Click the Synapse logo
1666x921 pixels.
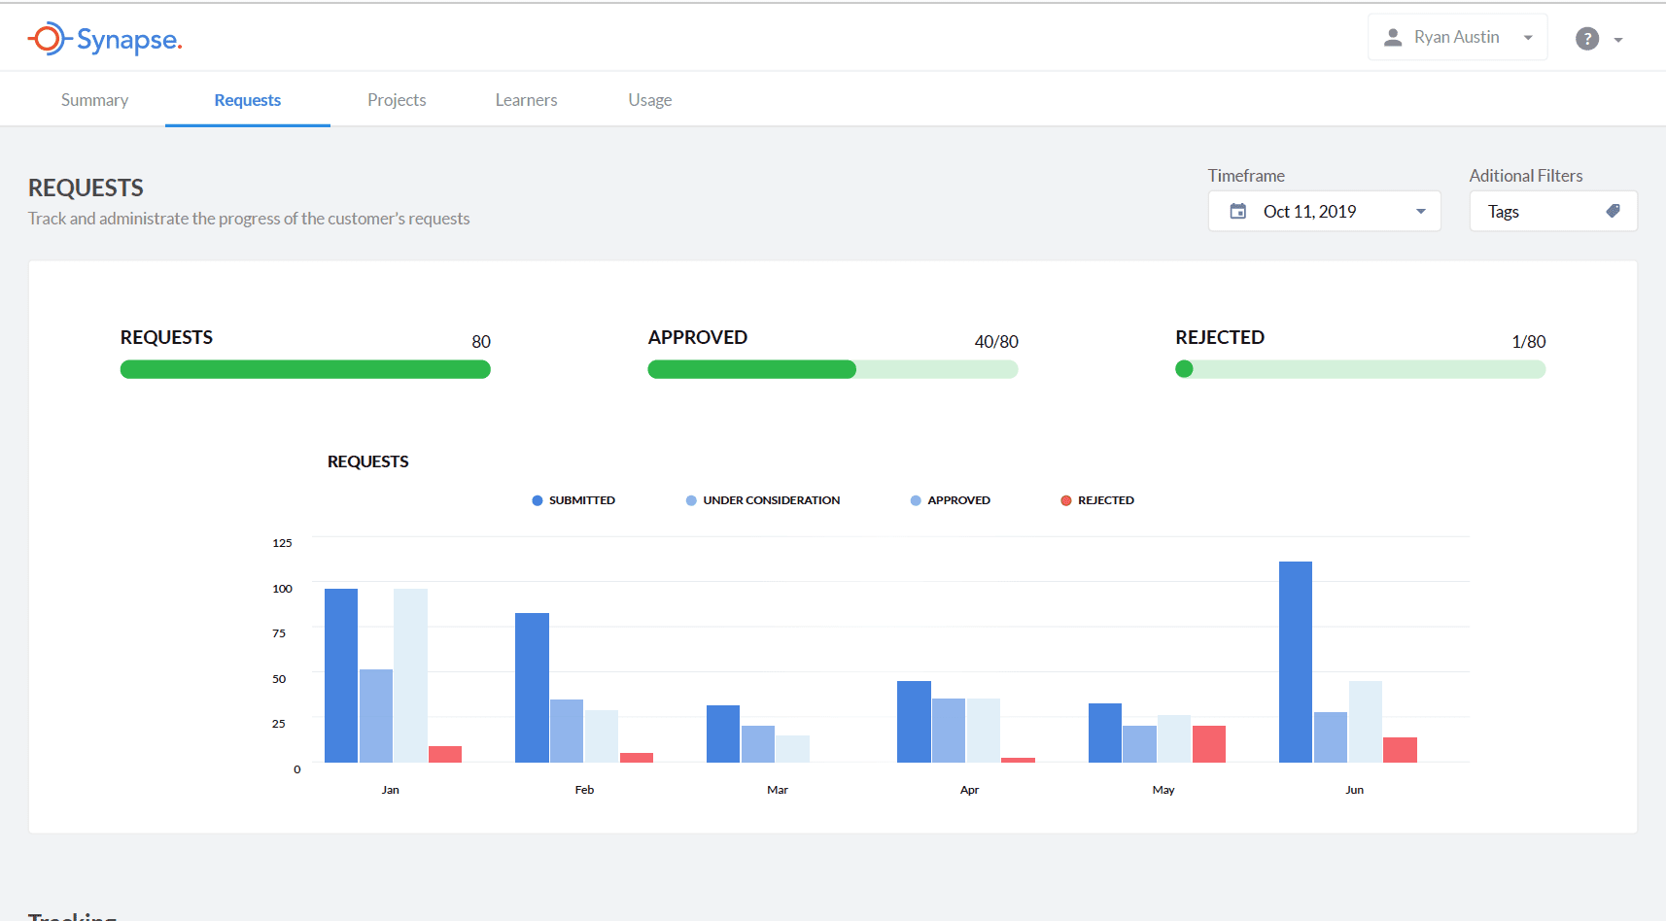coord(104,39)
